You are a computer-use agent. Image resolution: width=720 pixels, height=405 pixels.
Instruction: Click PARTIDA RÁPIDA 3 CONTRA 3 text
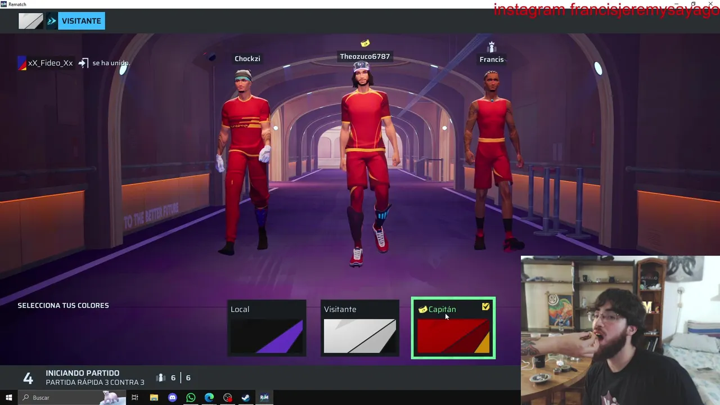click(x=95, y=382)
